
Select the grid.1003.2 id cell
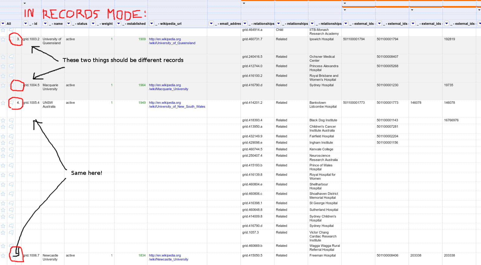31,39
